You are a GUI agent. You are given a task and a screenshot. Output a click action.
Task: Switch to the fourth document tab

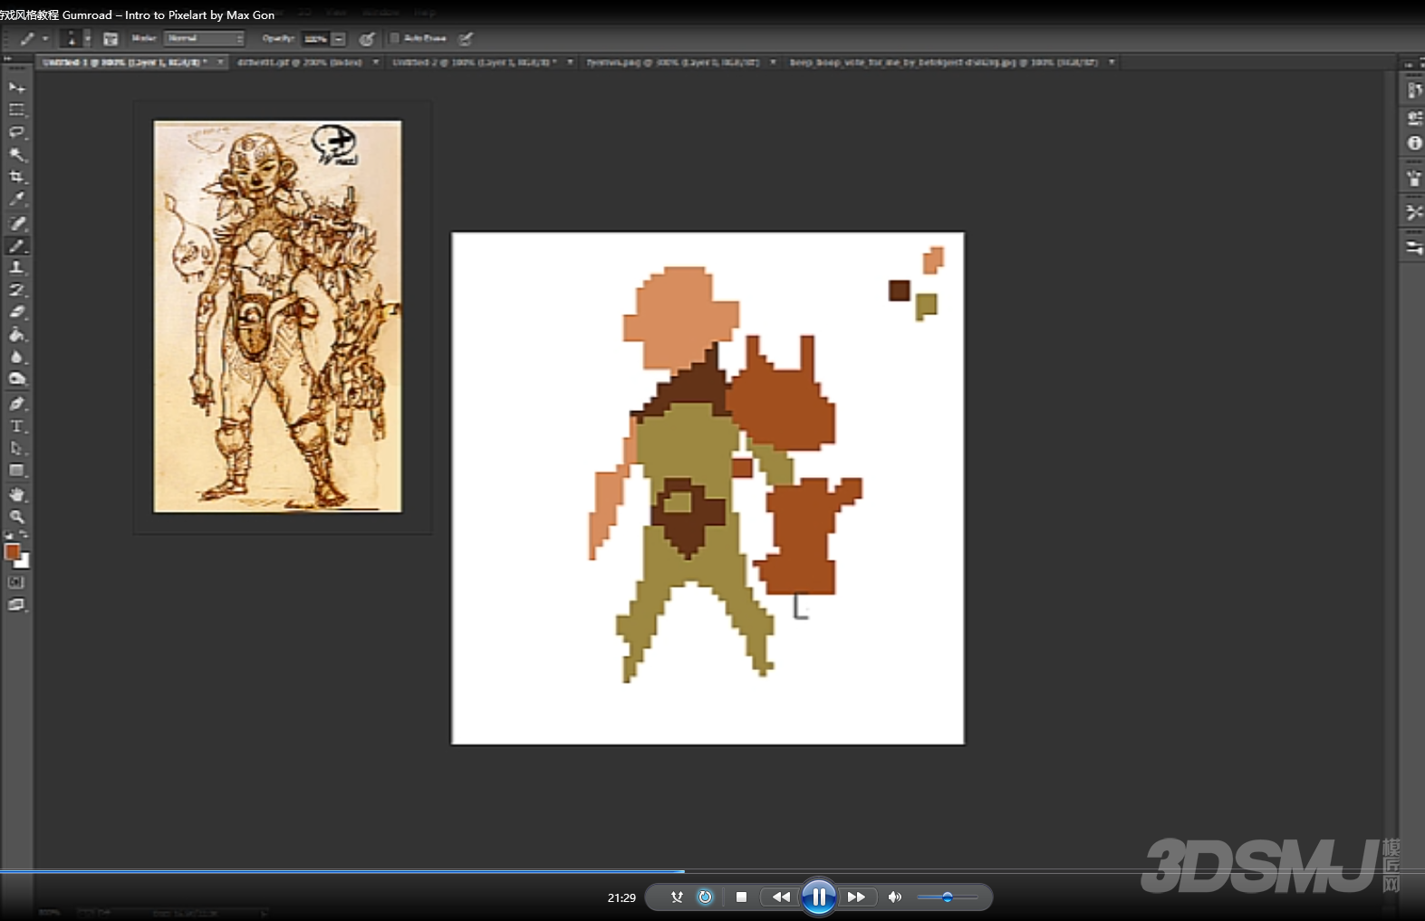pos(672,62)
